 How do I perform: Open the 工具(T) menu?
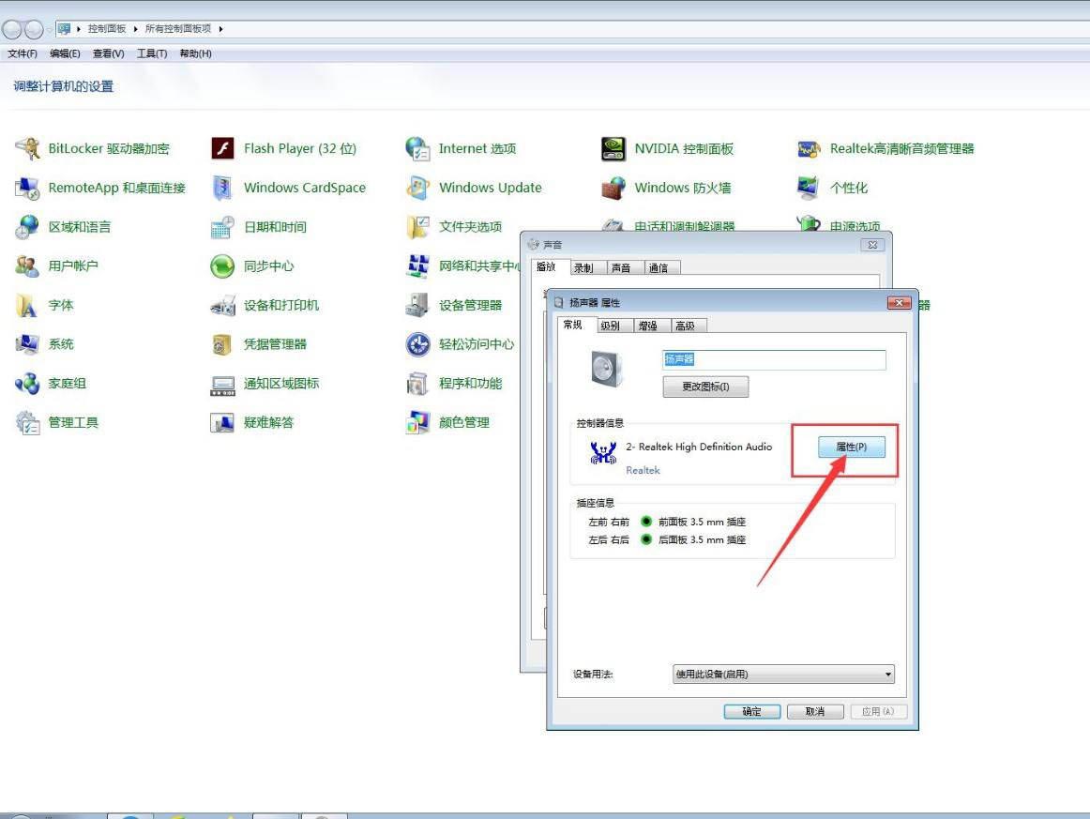coord(152,53)
